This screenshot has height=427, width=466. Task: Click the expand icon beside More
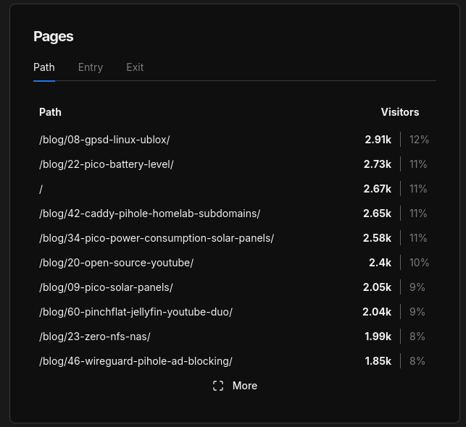[x=218, y=386]
